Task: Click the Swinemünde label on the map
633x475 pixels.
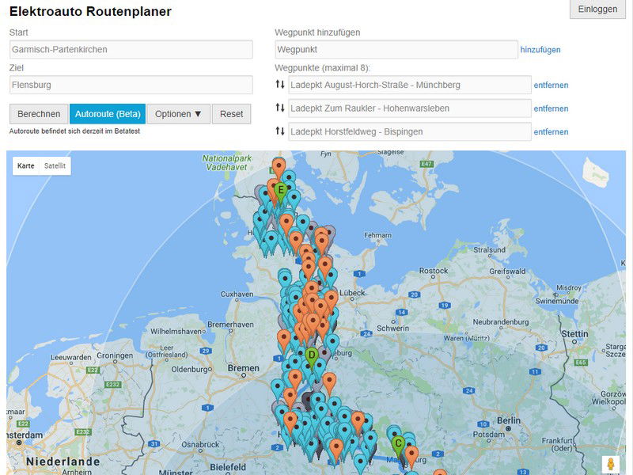Action: [557, 302]
